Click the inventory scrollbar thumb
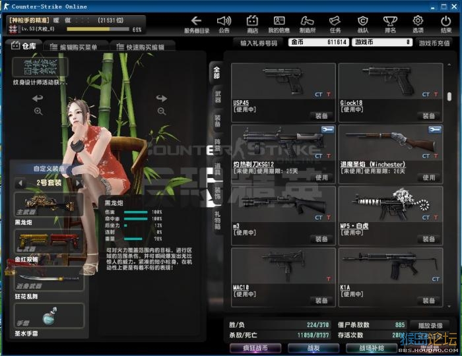This screenshot has width=462, height=356. (x=449, y=96)
